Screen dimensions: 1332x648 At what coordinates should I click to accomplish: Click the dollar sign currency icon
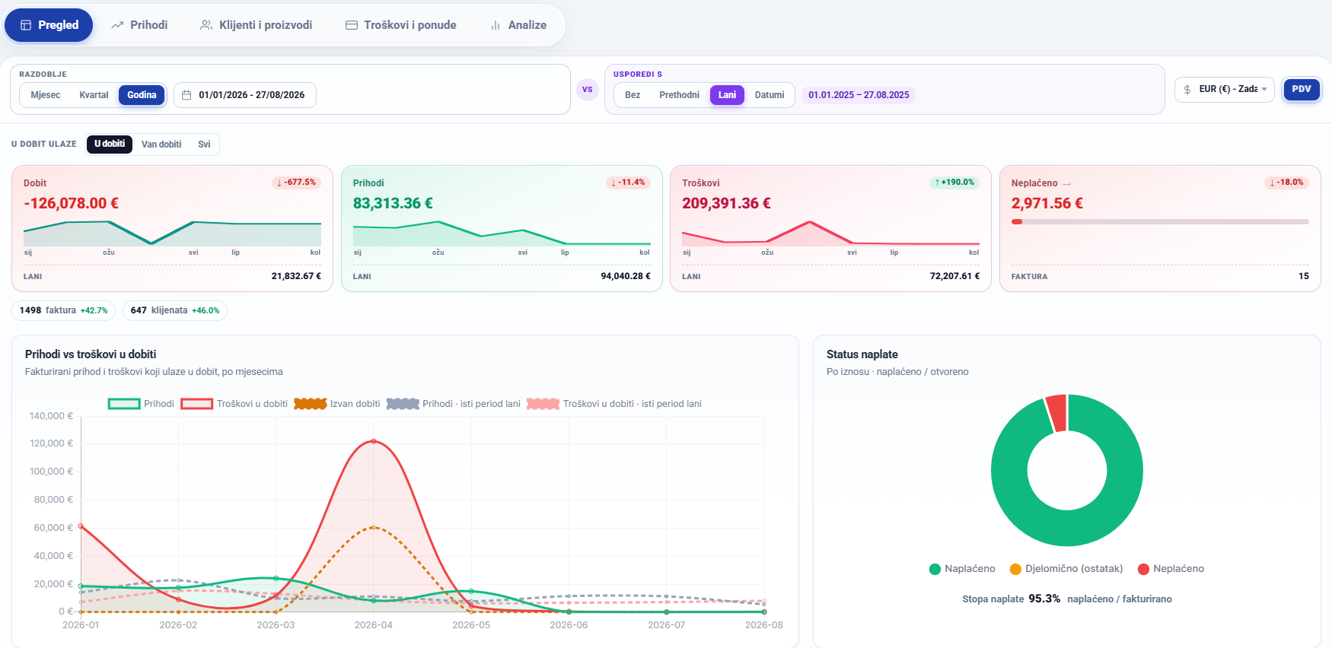1187,89
